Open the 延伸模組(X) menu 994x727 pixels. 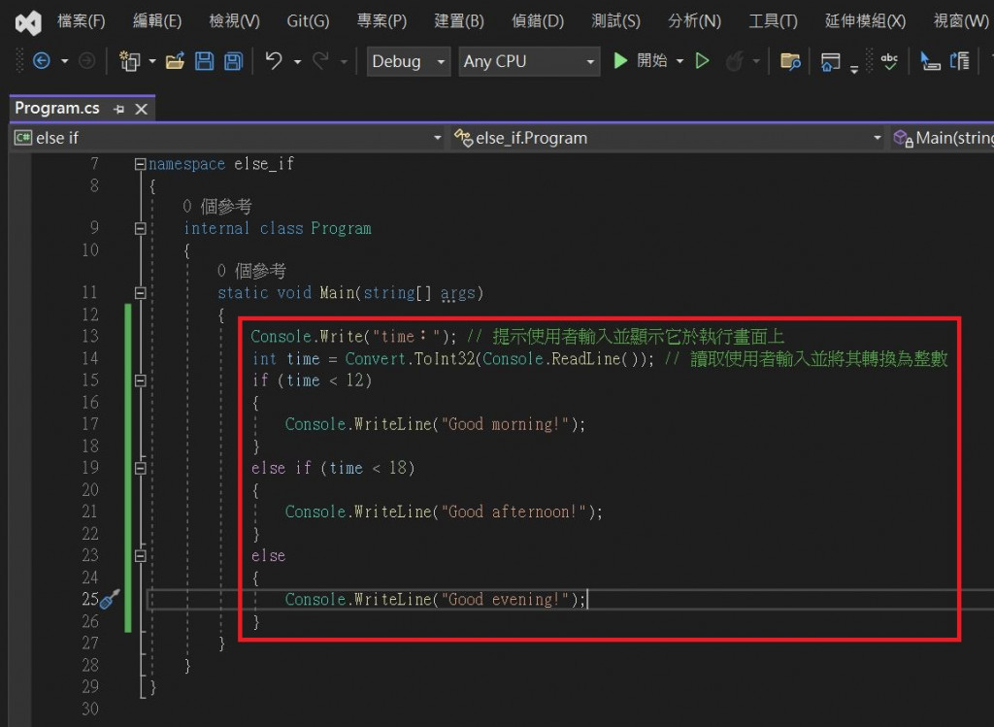pos(865,21)
